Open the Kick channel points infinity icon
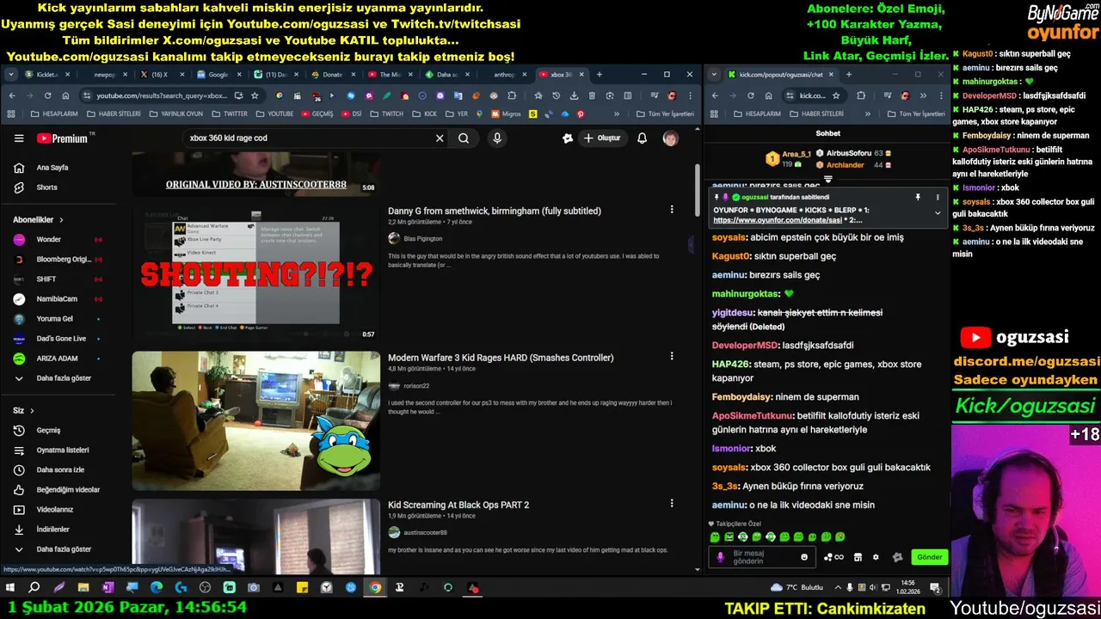Viewport: 1101px width, 619px height. tap(833, 557)
